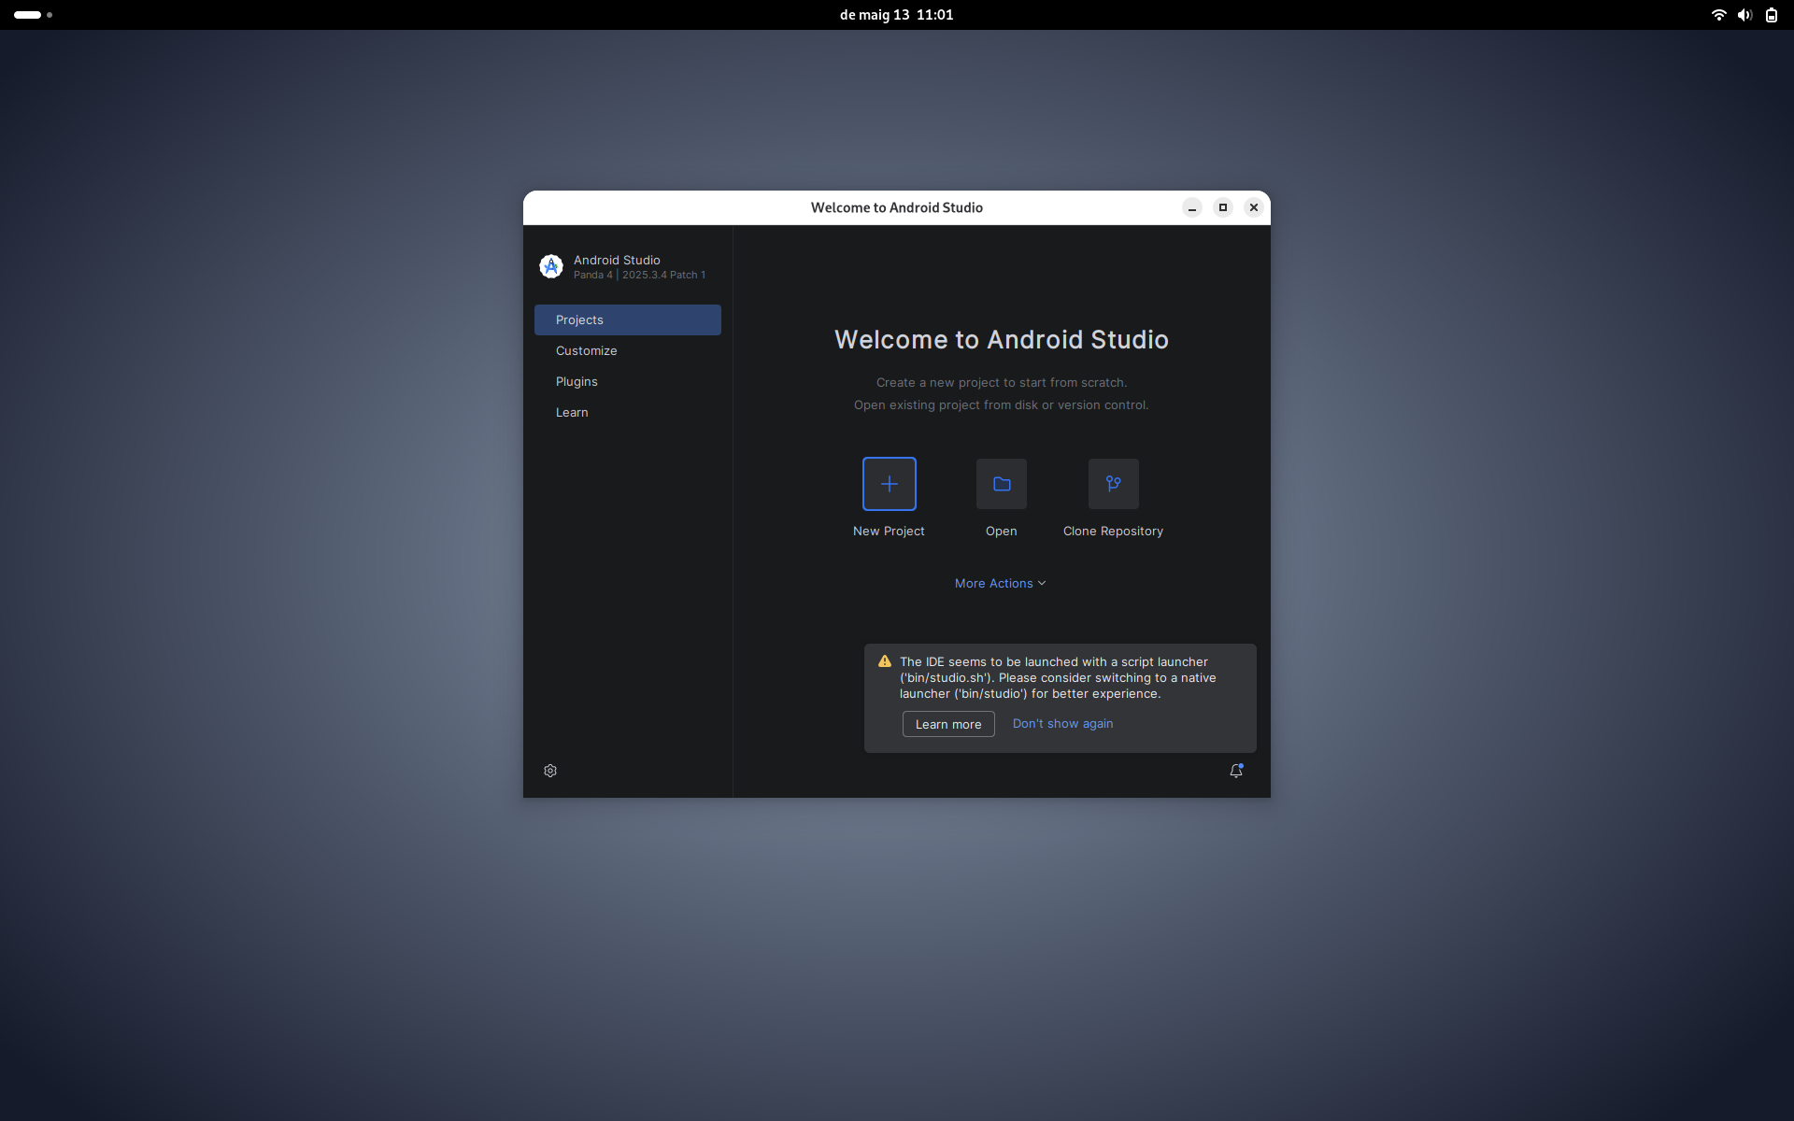Expand the More Actions dropdown
This screenshot has height=1121, width=1794.
[1000, 583]
